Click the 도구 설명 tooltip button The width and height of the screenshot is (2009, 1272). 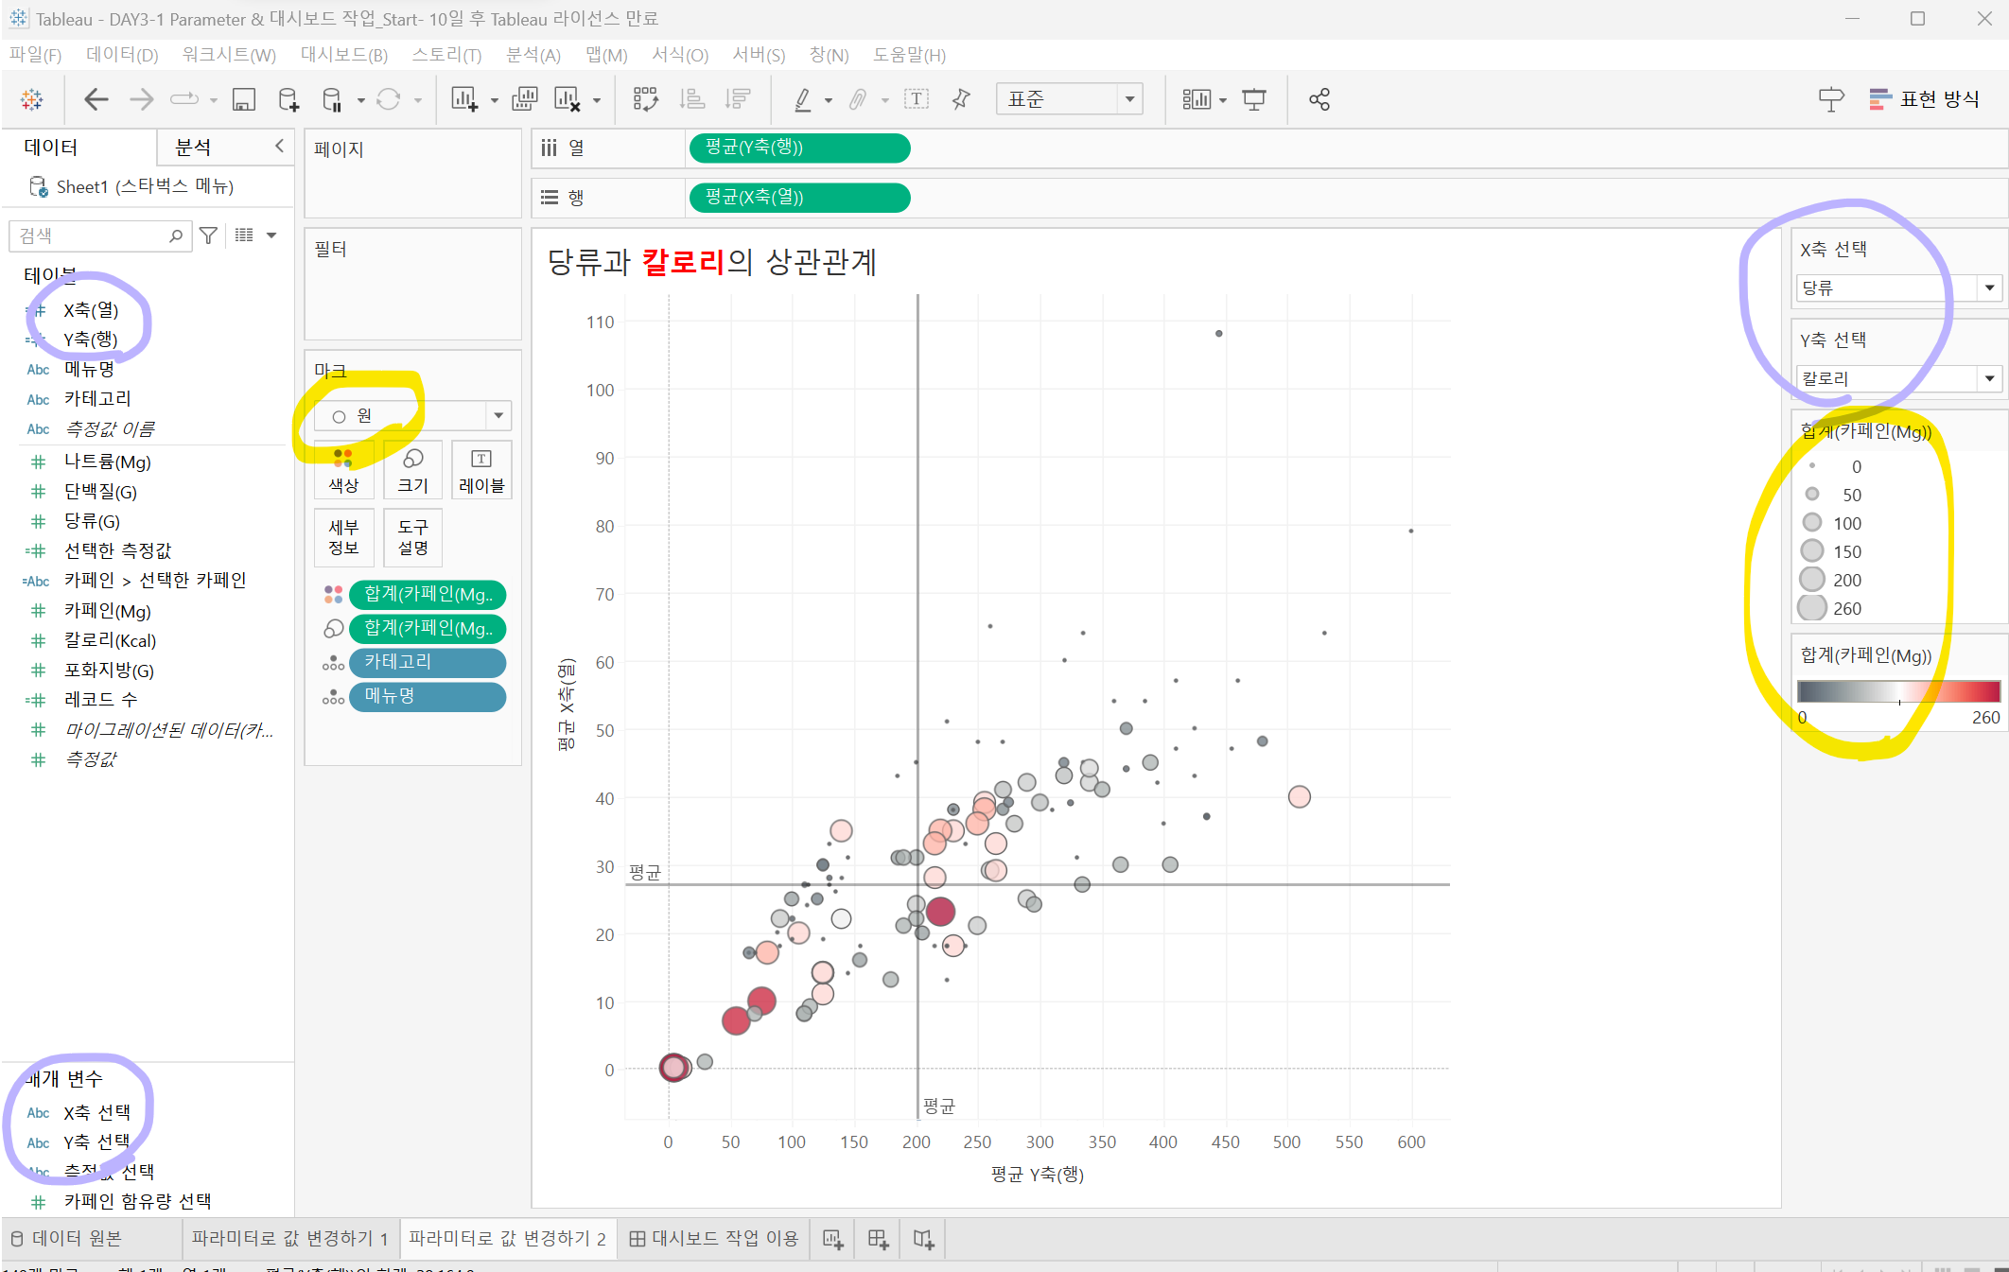click(412, 536)
